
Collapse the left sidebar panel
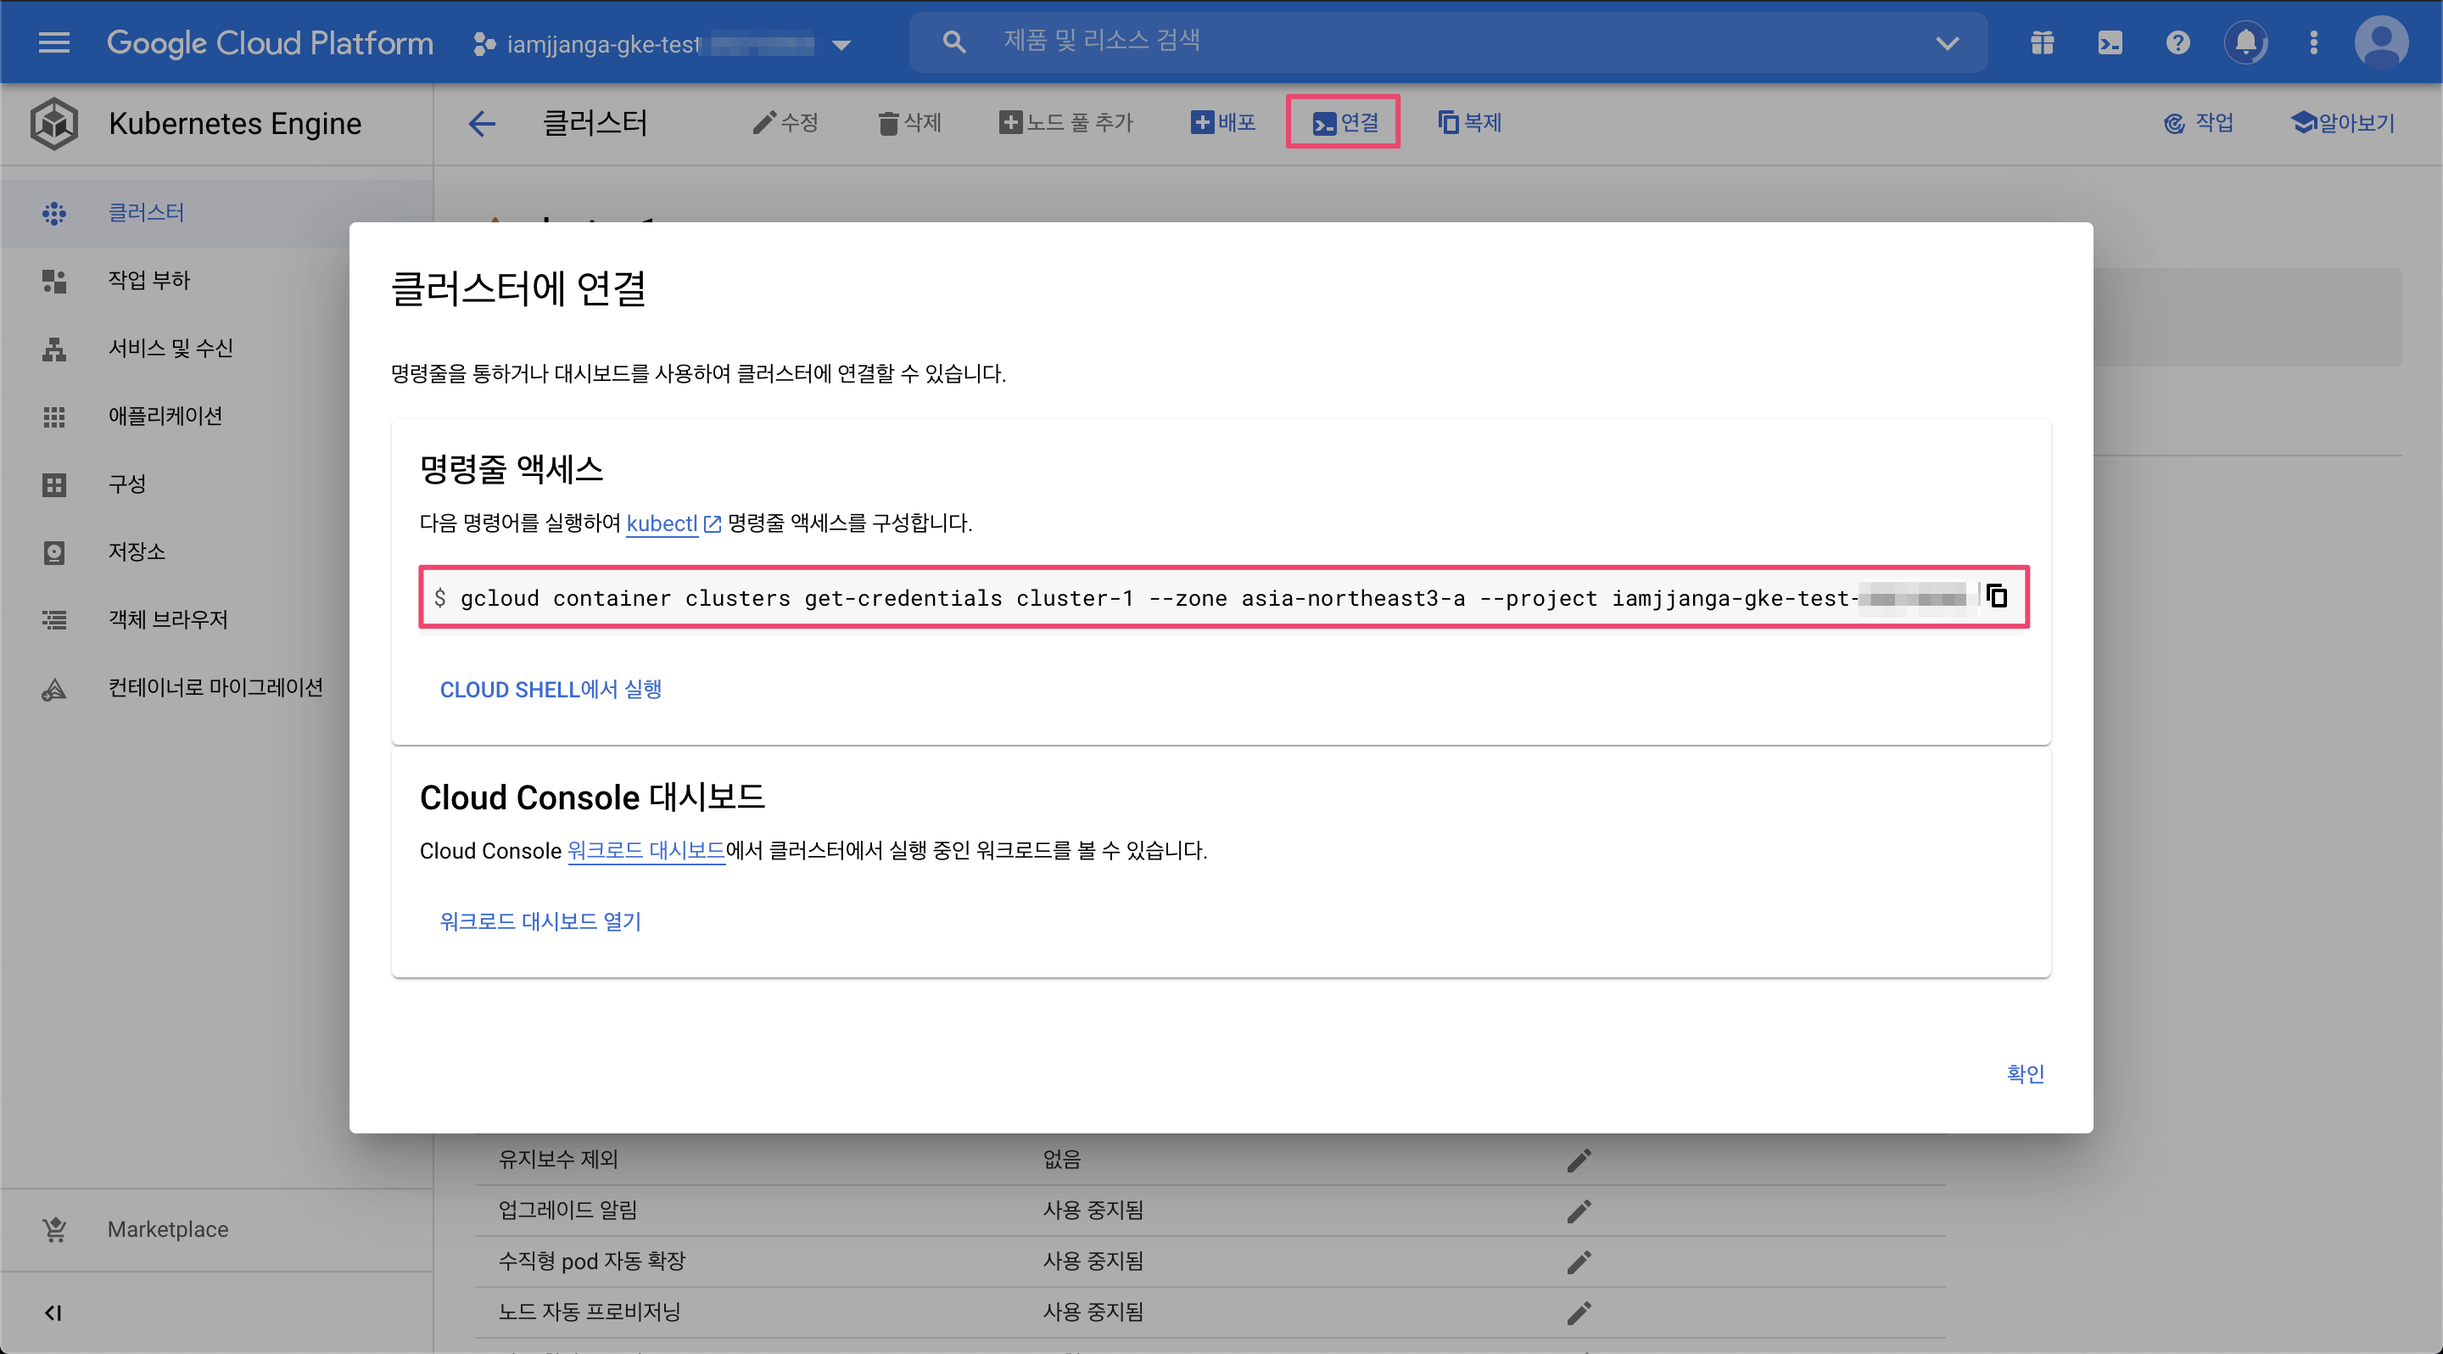click(53, 1312)
